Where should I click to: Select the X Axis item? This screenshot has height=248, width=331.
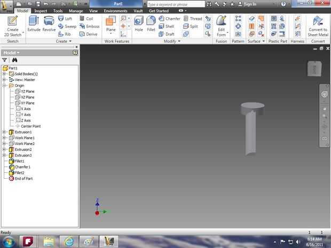(23, 109)
